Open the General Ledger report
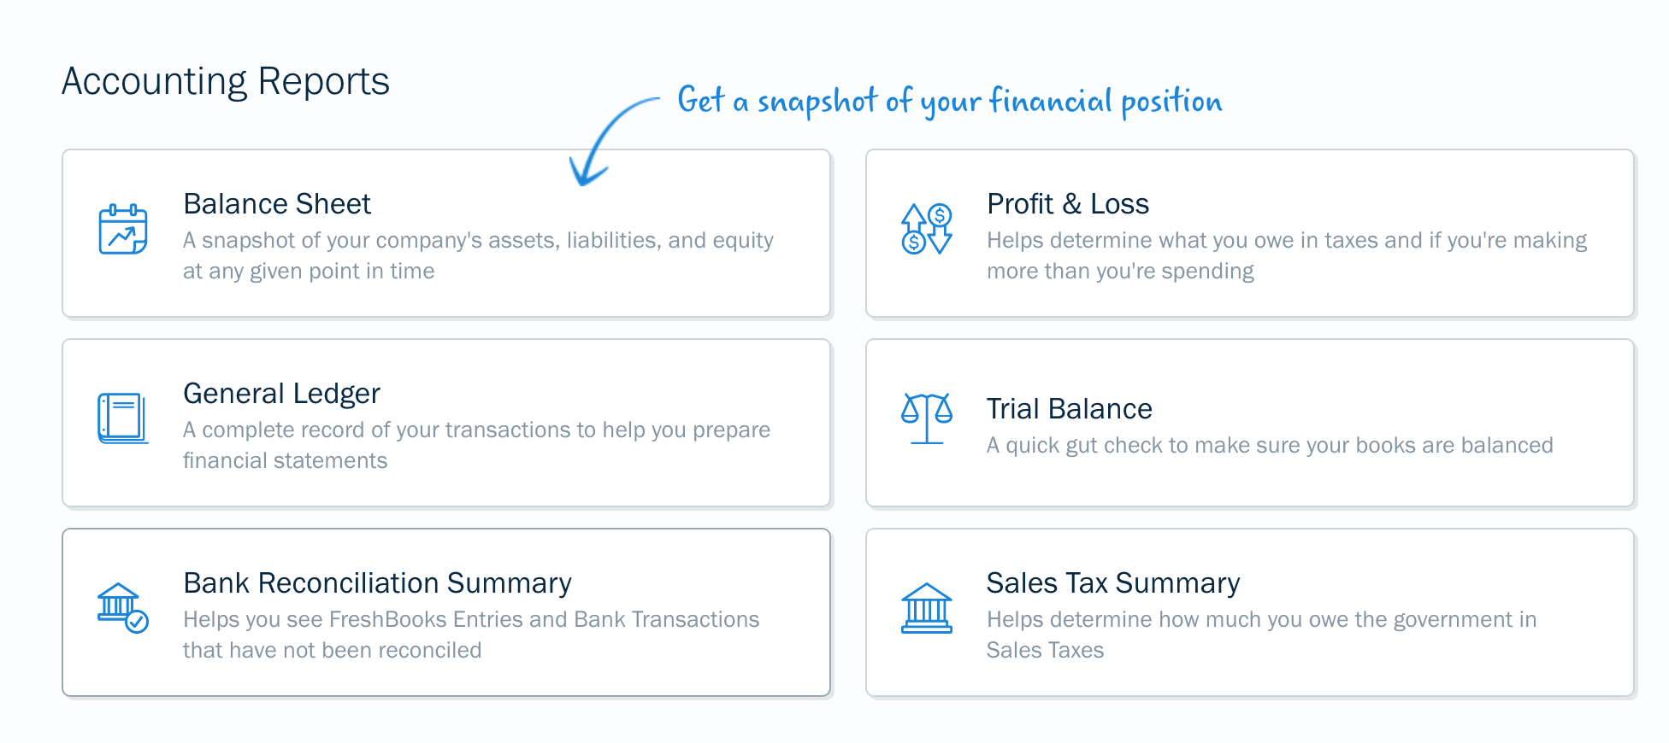Screen dimensions: 1669x743 coord(446,423)
